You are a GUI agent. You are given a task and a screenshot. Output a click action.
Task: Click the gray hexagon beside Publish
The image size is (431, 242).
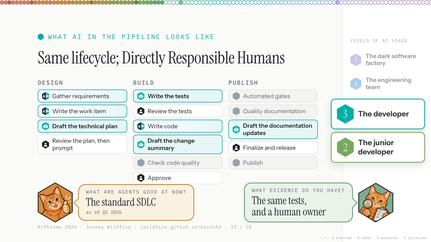[x=236, y=163]
